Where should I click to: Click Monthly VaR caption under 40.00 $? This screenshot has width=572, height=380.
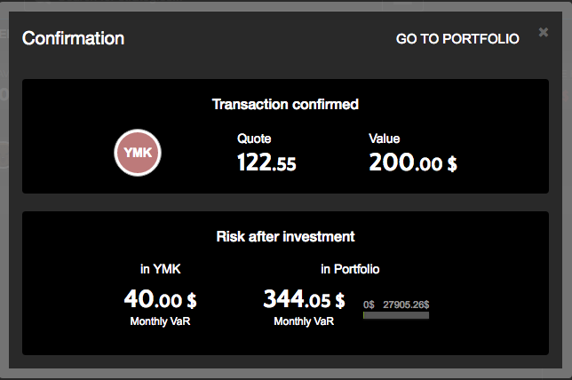pos(160,321)
